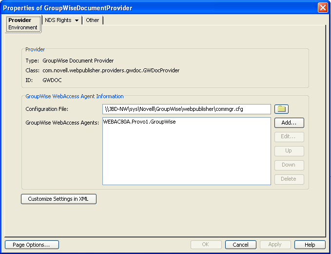Select Environment sub-page under Provider tab
The width and height of the screenshot is (331, 254).
[x=23, y=27]
